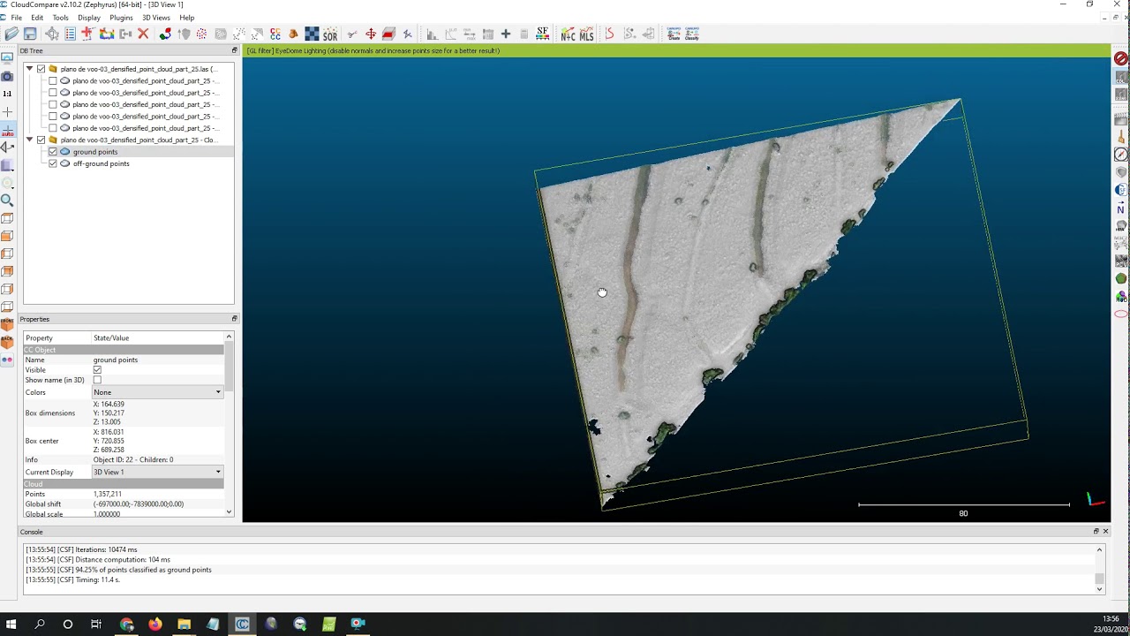This screenshot has width=1130, height=636.
Task: Click the Windows Start button
Action: [11, 624]
